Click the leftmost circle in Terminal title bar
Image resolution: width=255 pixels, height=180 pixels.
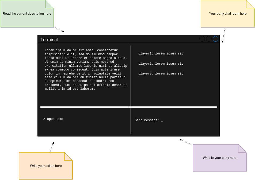coord(202,39)
